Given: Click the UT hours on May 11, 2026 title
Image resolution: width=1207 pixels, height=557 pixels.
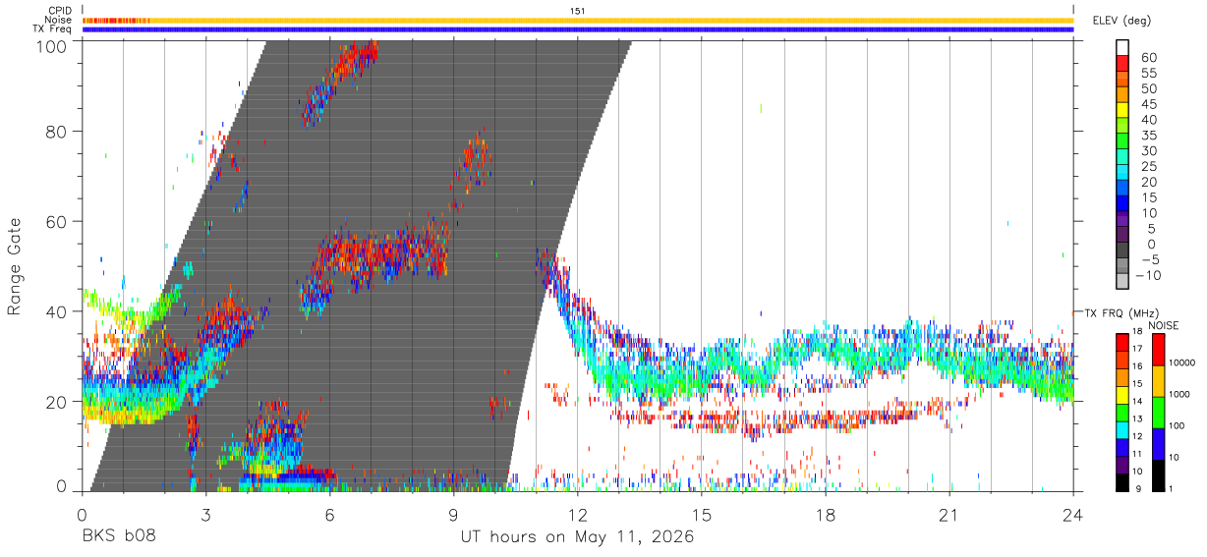Looking at the screenshot, I should [577, 537].
